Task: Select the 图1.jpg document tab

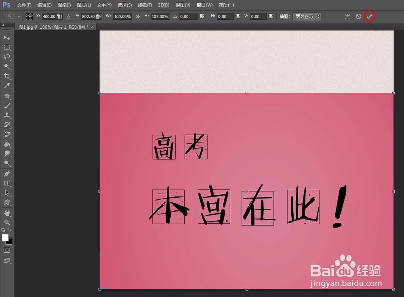Action: pyautogui.click(x=53, y=27)
